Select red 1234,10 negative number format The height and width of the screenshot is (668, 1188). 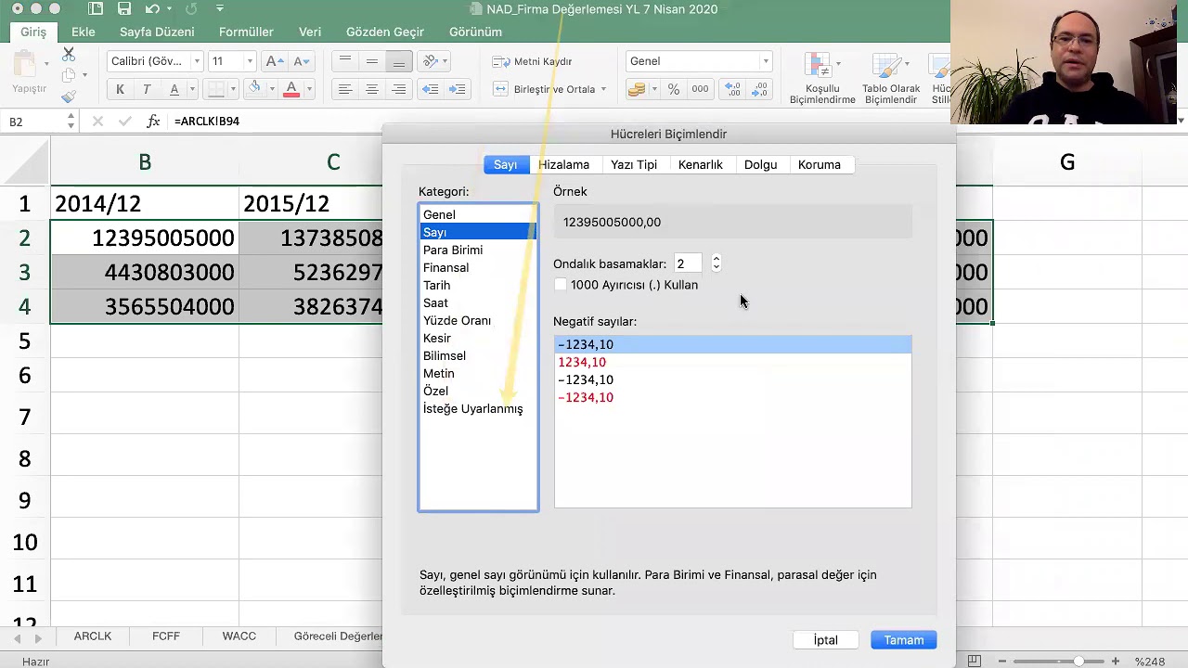pos(582,362)
